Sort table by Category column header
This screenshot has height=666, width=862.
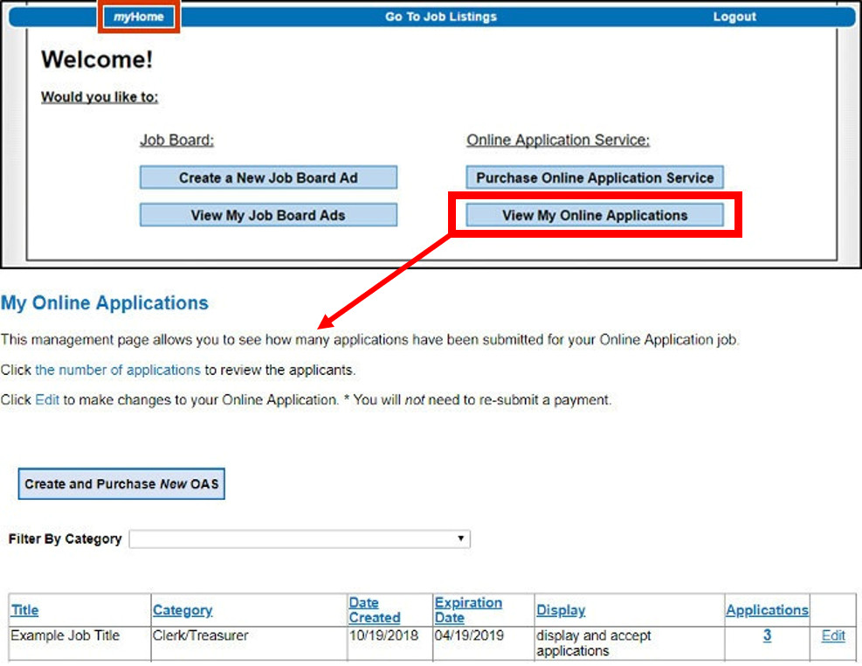(x=183, y=610)
